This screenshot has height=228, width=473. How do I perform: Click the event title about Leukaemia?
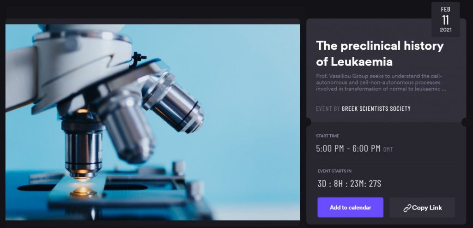point(380,54)
